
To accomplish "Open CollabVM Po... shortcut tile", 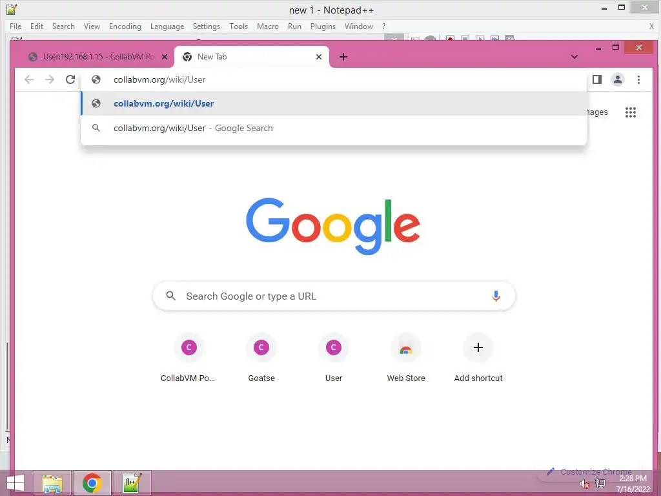I will [188, 358].
